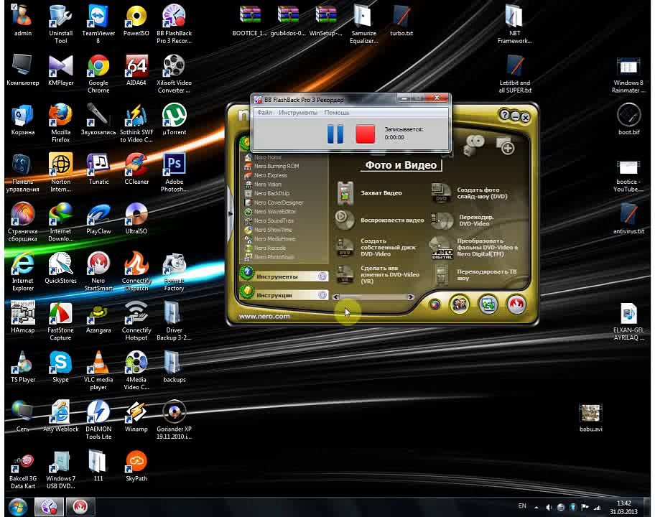The height and width of the screenshot is (517, 655).
Task: Click Создать собственный диск DVD-Video icon
Action: (345, 247)
